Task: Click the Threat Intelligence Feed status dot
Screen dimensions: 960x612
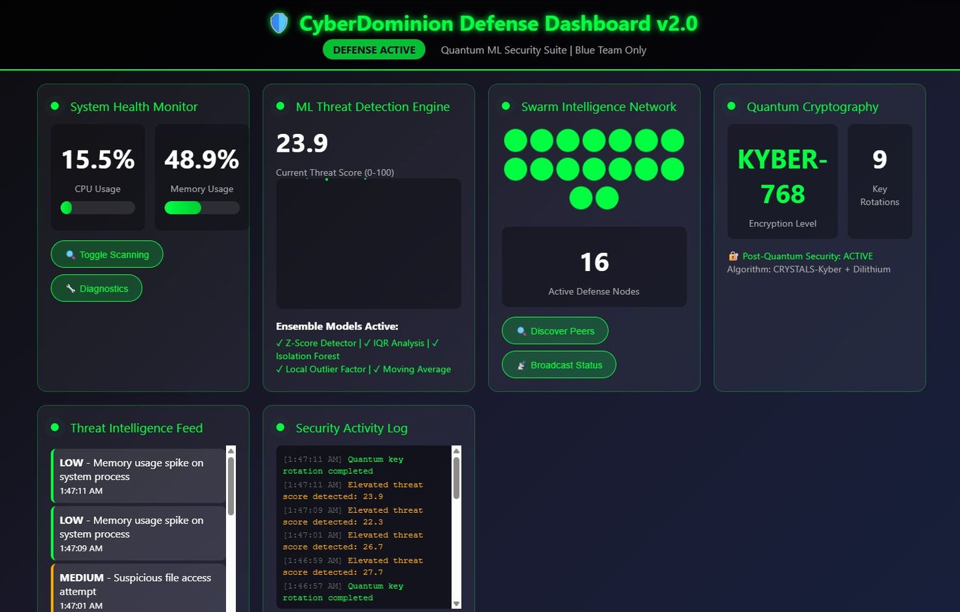Action: pyautogui.click(x=55, y=428)
